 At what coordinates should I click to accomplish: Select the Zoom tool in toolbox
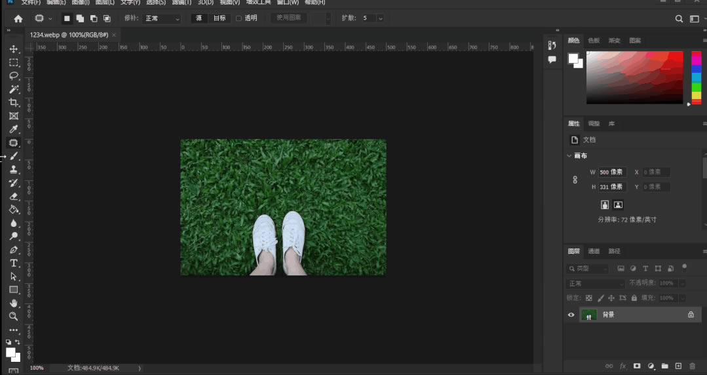[14, 317]
